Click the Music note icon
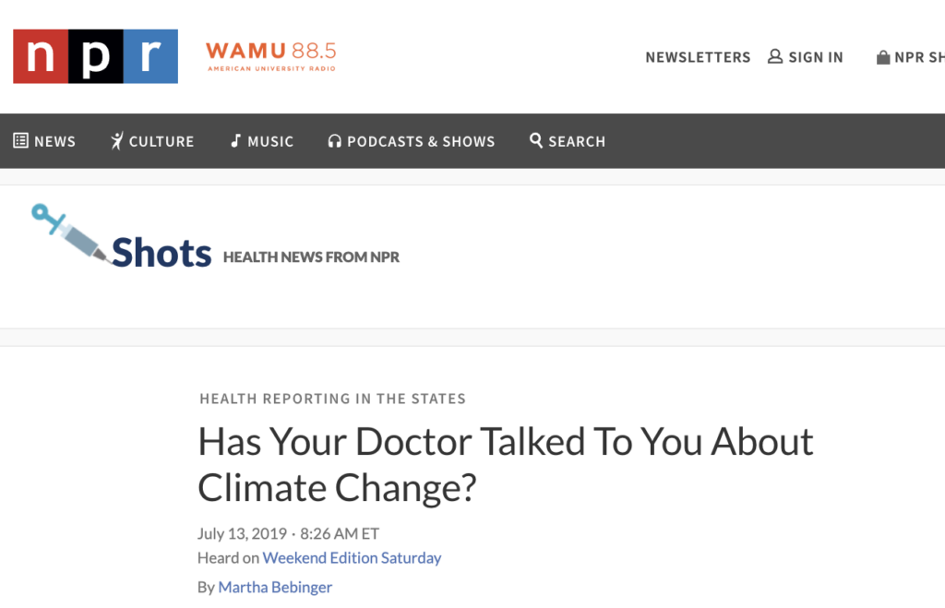The image size is (945, 608). 235,140
